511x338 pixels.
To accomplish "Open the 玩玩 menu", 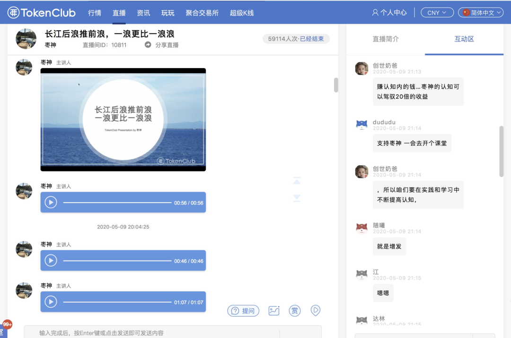I will [168, 13].
